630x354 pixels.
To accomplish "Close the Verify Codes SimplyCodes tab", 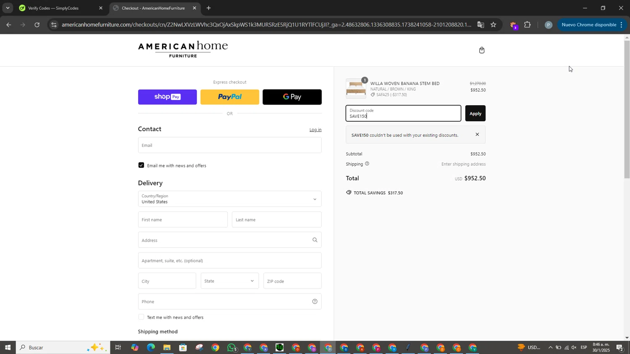I will pyautogui.click(x=101, y=8).
